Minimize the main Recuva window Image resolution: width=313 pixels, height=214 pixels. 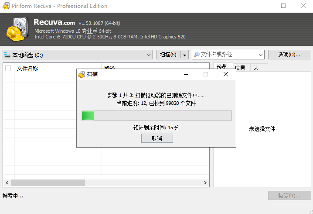[264, 6]
